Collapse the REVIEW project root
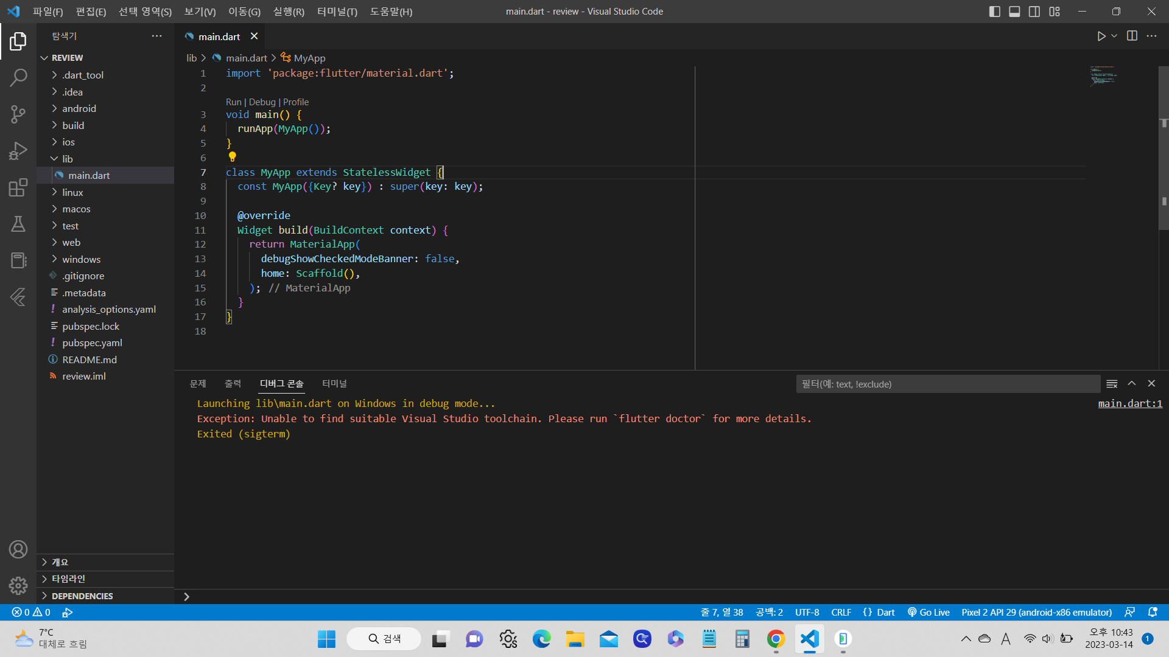The height and width of the screenshot is (657, 1169). [x=105, y=58]
